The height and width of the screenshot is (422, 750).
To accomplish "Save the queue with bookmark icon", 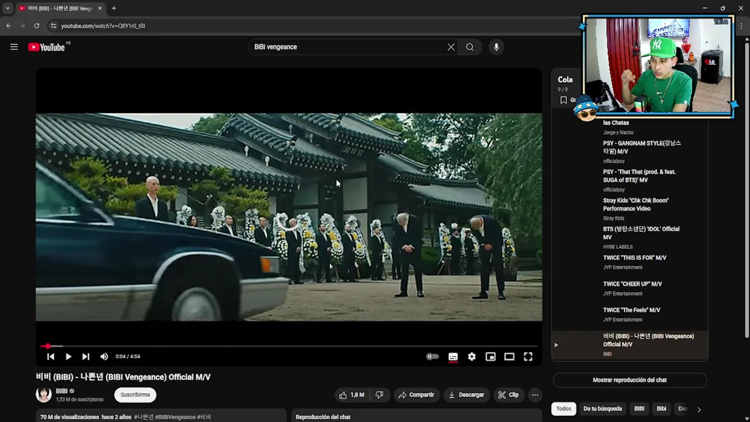I will tap(563, 100).
